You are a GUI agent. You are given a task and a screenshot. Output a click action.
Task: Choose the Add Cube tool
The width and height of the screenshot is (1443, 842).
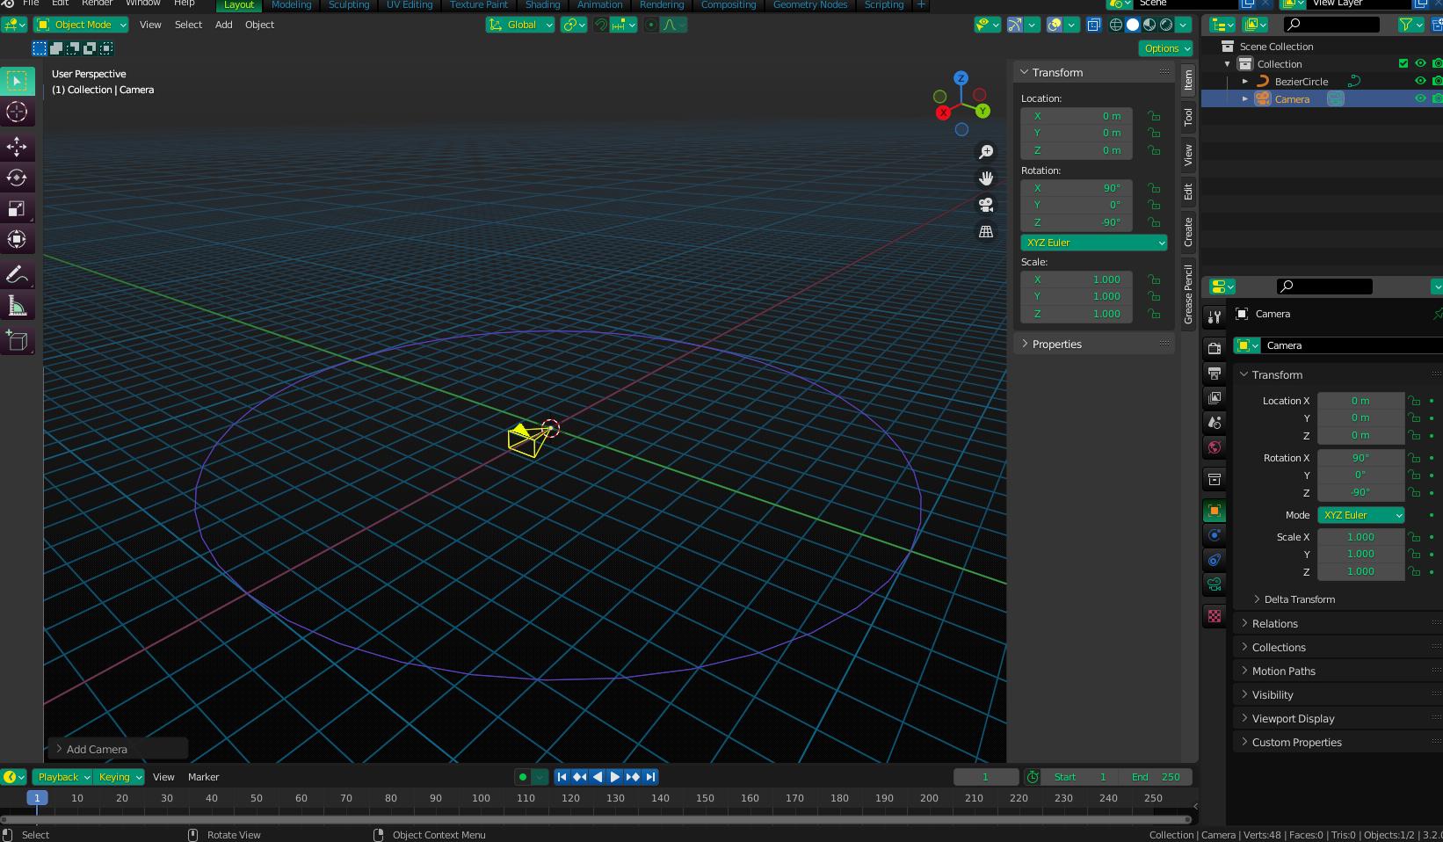click(x=17, y=341)
